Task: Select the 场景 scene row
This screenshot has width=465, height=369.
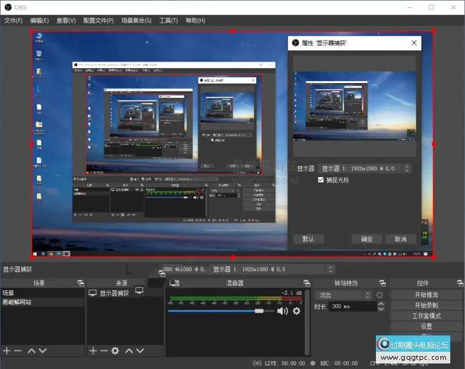Action: [x=42, y=293]
